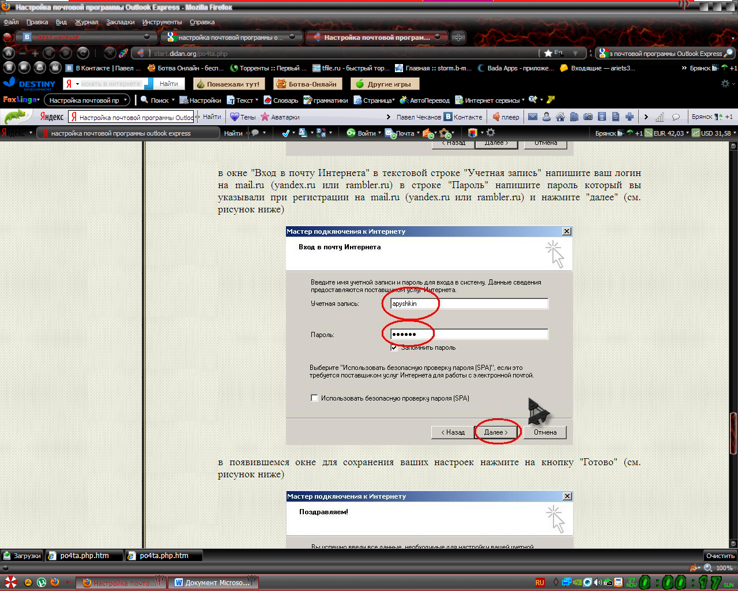The width and height of the screenshot is (738, 591).
Task: Click the blue plus icon in VK toolbar
Action: coord(630,117)
